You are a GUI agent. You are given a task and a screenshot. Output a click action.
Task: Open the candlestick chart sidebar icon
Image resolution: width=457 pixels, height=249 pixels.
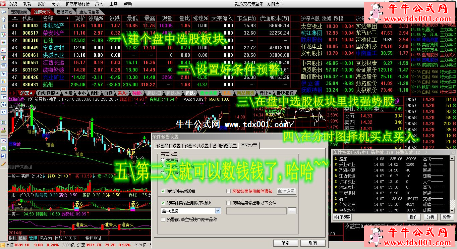point(3,58)
